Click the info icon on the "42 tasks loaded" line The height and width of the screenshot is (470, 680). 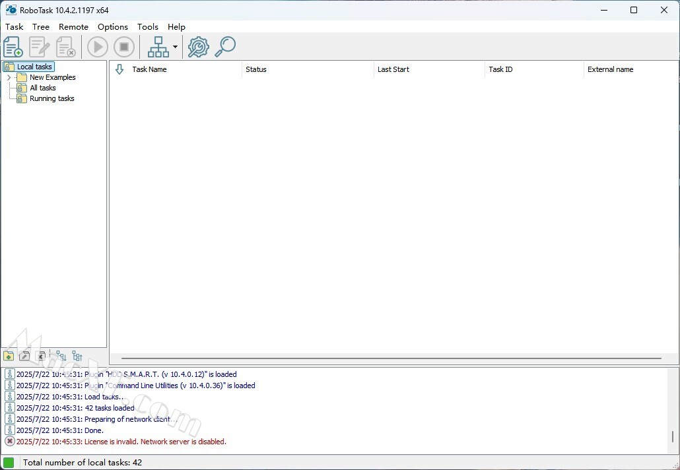(9, 407)
